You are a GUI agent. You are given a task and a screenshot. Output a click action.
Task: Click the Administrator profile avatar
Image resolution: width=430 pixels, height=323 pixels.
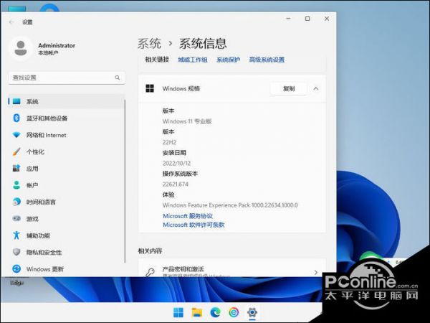tap(21, 48)
